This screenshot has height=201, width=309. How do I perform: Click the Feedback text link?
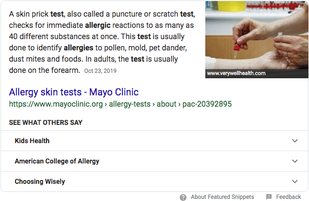tap(289, 197)
